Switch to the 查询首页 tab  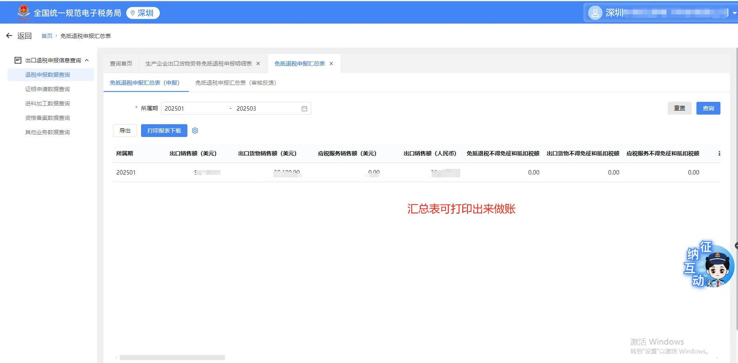(x=121, y=63)
